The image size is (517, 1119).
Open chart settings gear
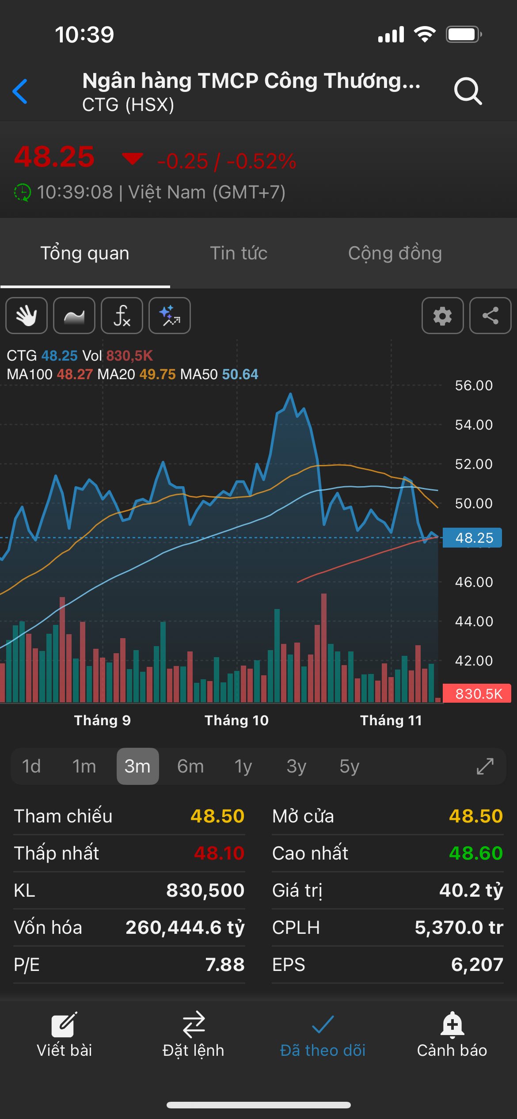[x=442, y=316]
